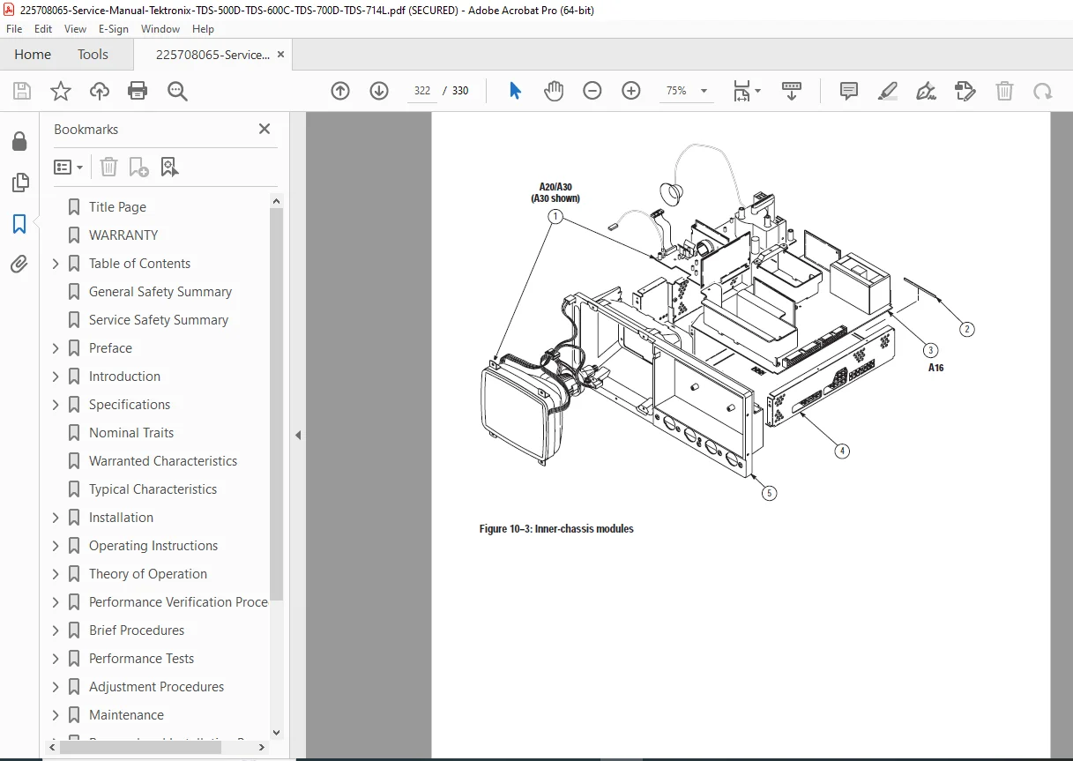1073x761 pixels.
Task: Print the document using printer icon
Action: [138, 91]
